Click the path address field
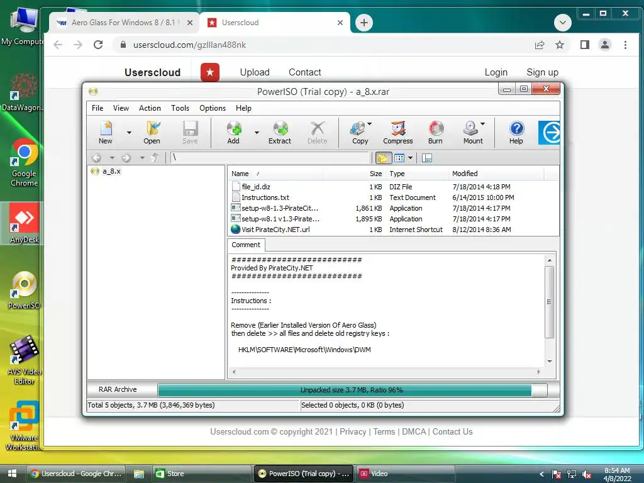This screenshot has width=644, height=483. point(270,158)
